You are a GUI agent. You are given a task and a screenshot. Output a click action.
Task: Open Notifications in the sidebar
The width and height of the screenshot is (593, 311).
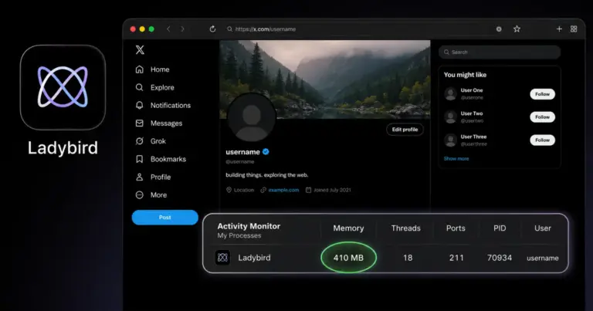point(163,106)
